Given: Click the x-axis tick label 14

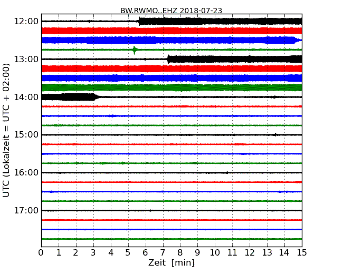Looking at the screenshot, I should [284, 253].
